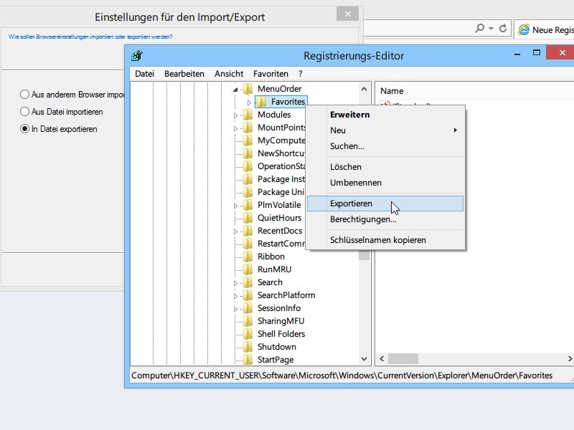Image resolution: width=574 pixels, height=430 pixels.
Task: Click the Ribbon folder icon
Action: tap(248, 257)
